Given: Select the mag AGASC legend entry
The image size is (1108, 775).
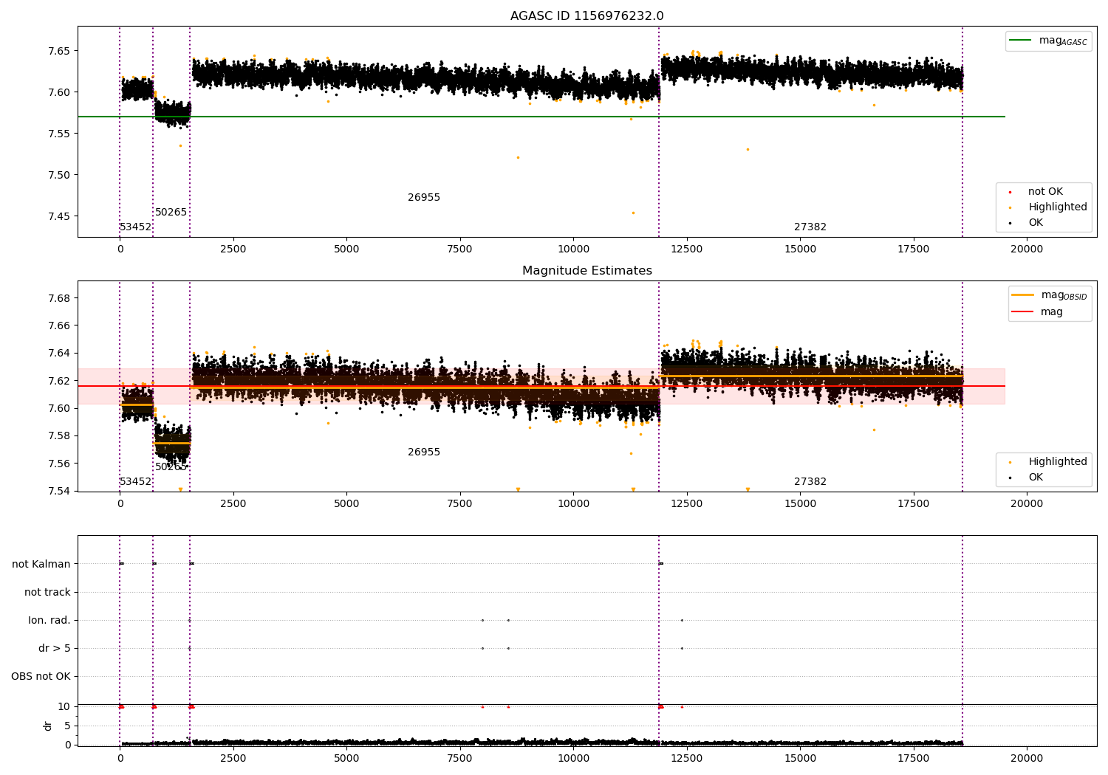Looking at the screenshot, I should point(1048,41).
